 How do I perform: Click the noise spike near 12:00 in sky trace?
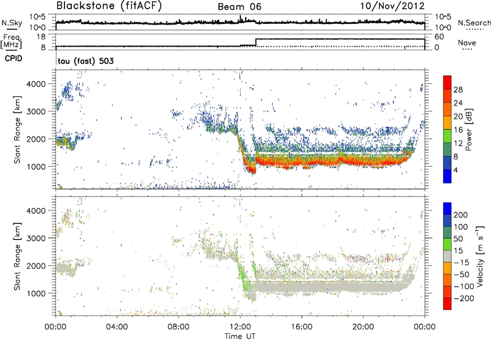click(240, 18)
